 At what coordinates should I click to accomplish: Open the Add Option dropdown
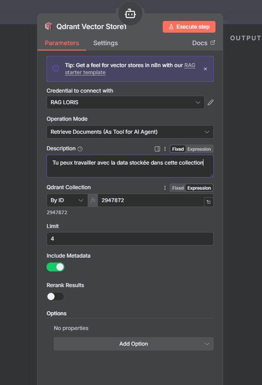click(x=134, y=344)
